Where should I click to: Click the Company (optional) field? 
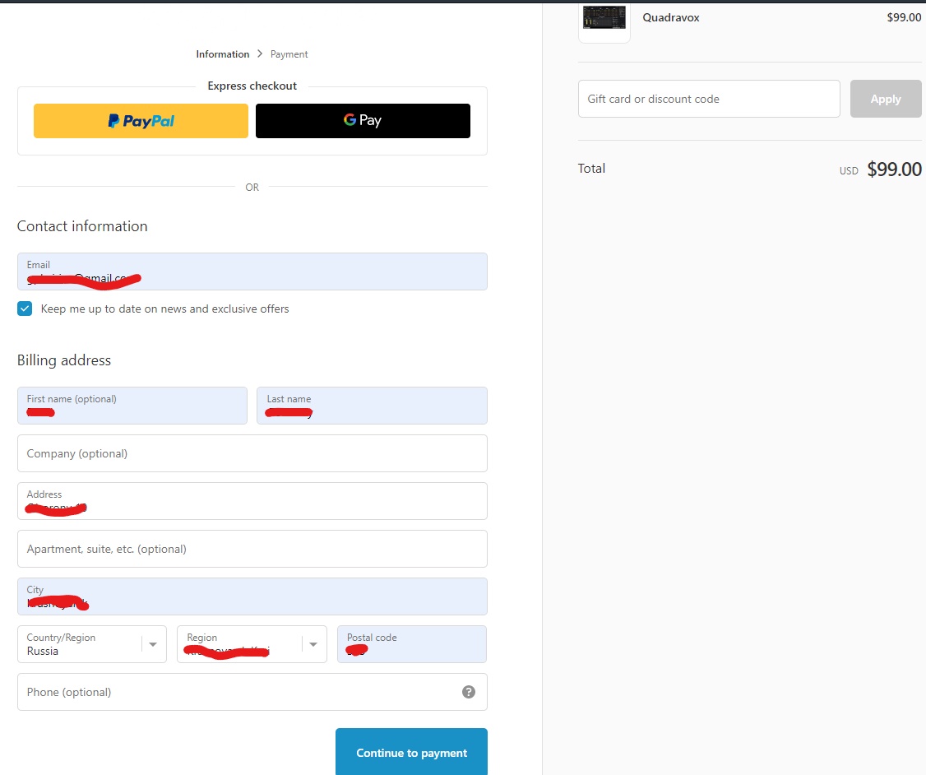click(x=252, y=453)
